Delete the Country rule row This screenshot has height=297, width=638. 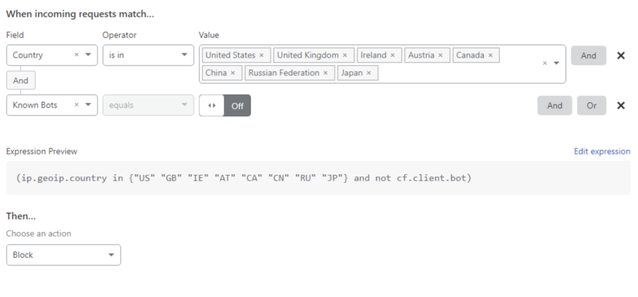[x=621, y=55]
